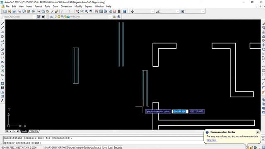Toggle POLAR tracking in status bar
This screenshot has height=149, width=265.
[71, 147]
